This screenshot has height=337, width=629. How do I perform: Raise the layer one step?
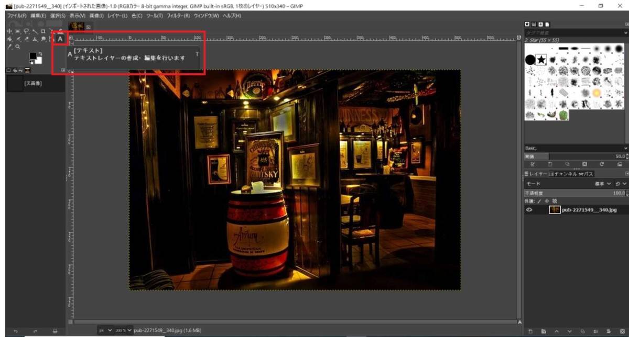556,331
